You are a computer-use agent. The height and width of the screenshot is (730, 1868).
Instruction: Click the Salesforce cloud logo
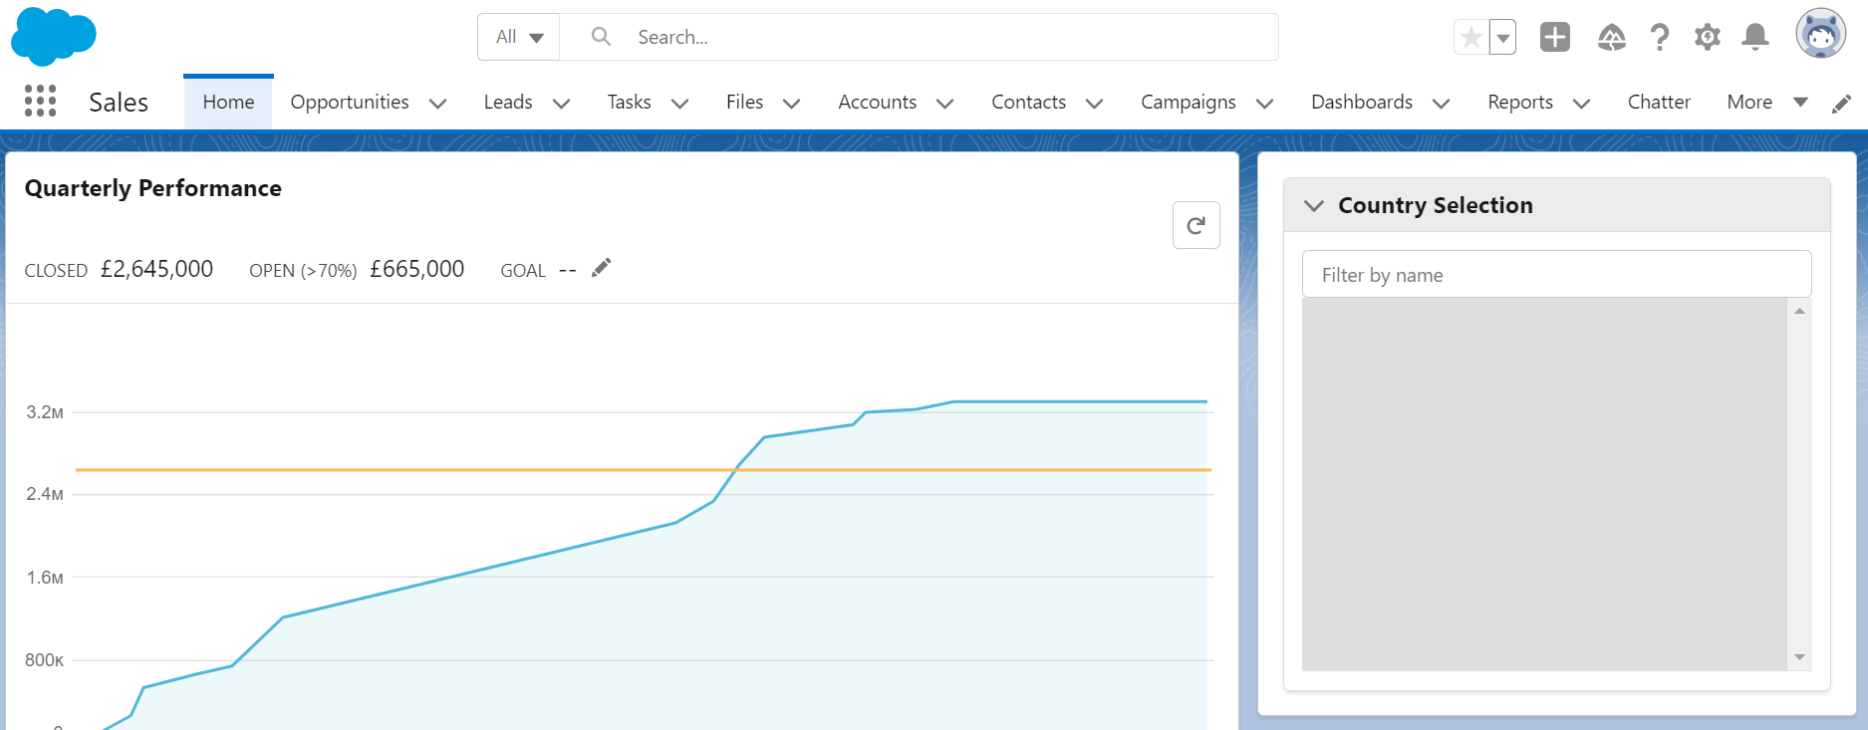coord(54,36)
